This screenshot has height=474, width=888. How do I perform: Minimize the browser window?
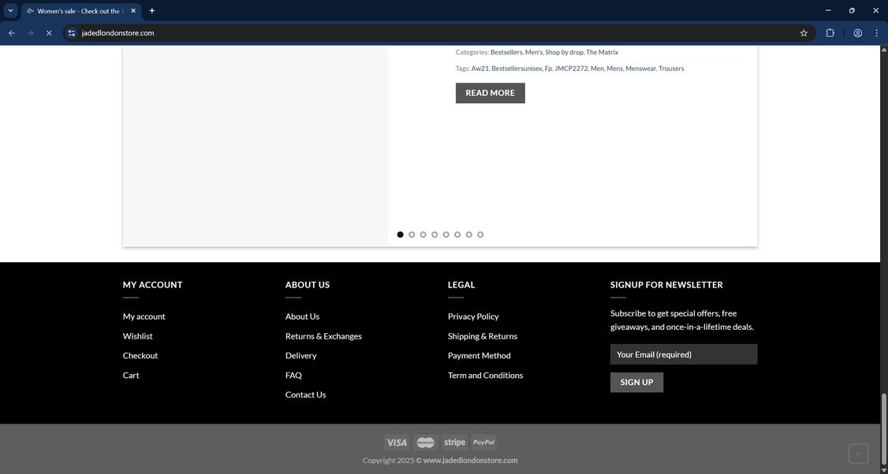(x=828, y=10)
